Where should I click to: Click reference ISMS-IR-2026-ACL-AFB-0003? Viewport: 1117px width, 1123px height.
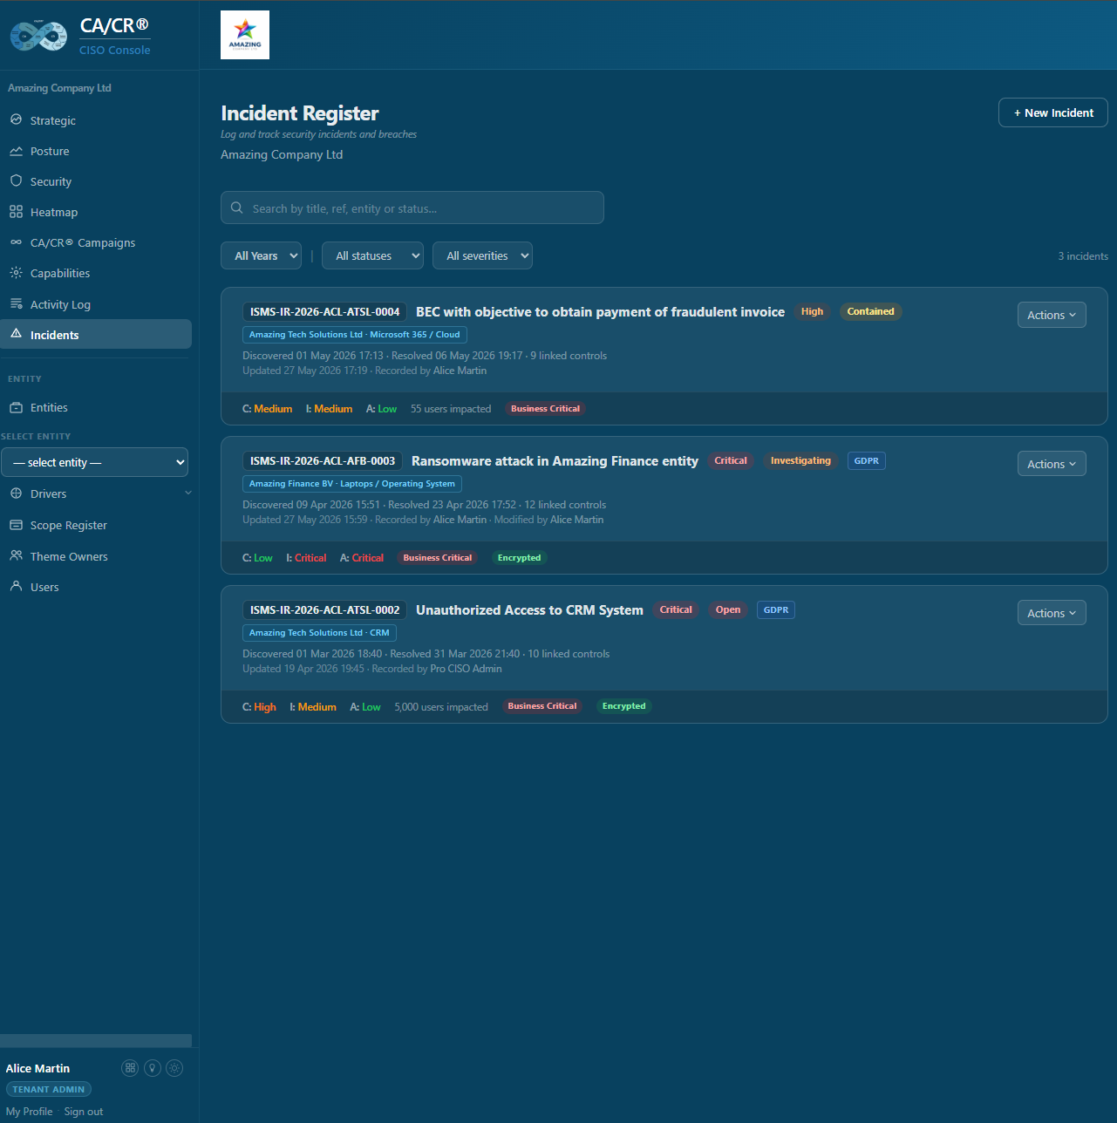[323, 461]
